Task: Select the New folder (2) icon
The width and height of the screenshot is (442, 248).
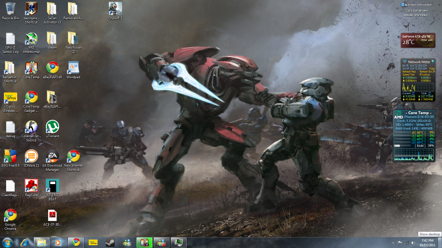Action: point(73,42)
